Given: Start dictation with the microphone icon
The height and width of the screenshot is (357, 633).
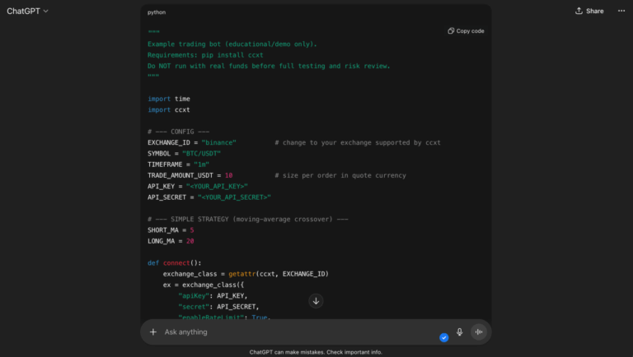Looking at the screenshot, I should coord(459,332).
